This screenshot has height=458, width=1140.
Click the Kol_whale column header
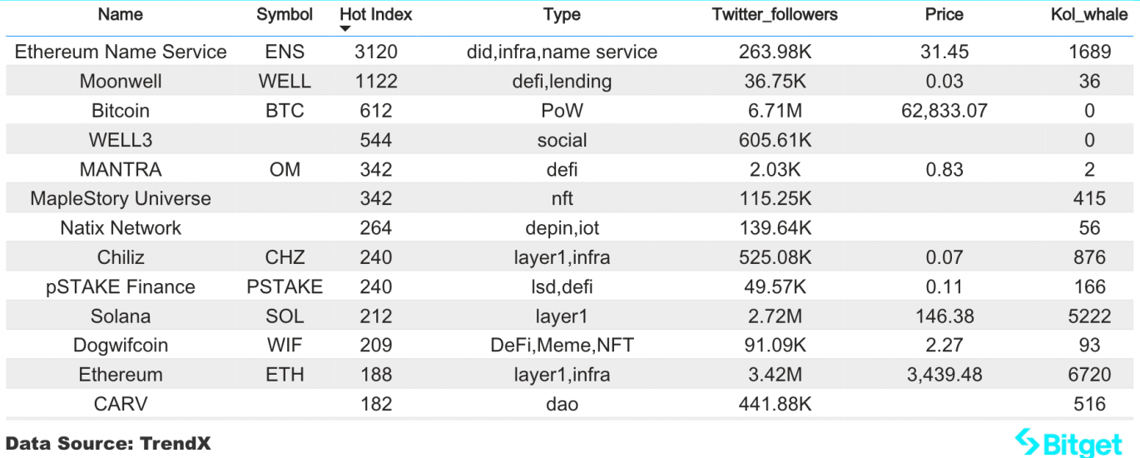[x=1089, y=14]
